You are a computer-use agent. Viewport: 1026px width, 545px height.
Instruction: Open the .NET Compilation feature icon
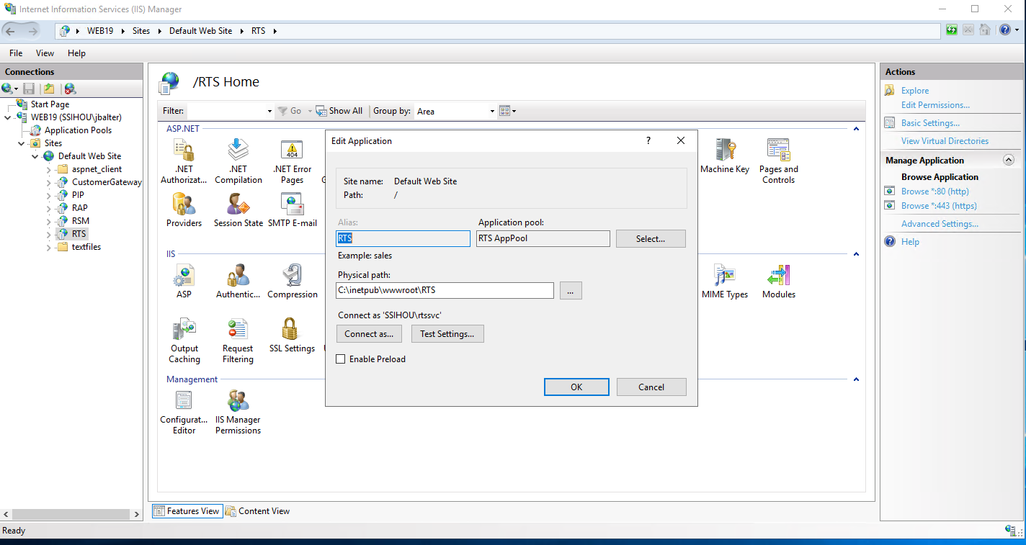238,150
